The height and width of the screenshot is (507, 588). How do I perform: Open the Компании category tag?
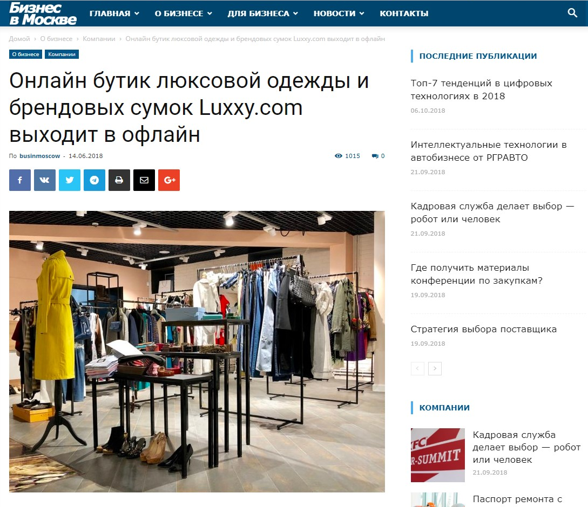point(62,54)
